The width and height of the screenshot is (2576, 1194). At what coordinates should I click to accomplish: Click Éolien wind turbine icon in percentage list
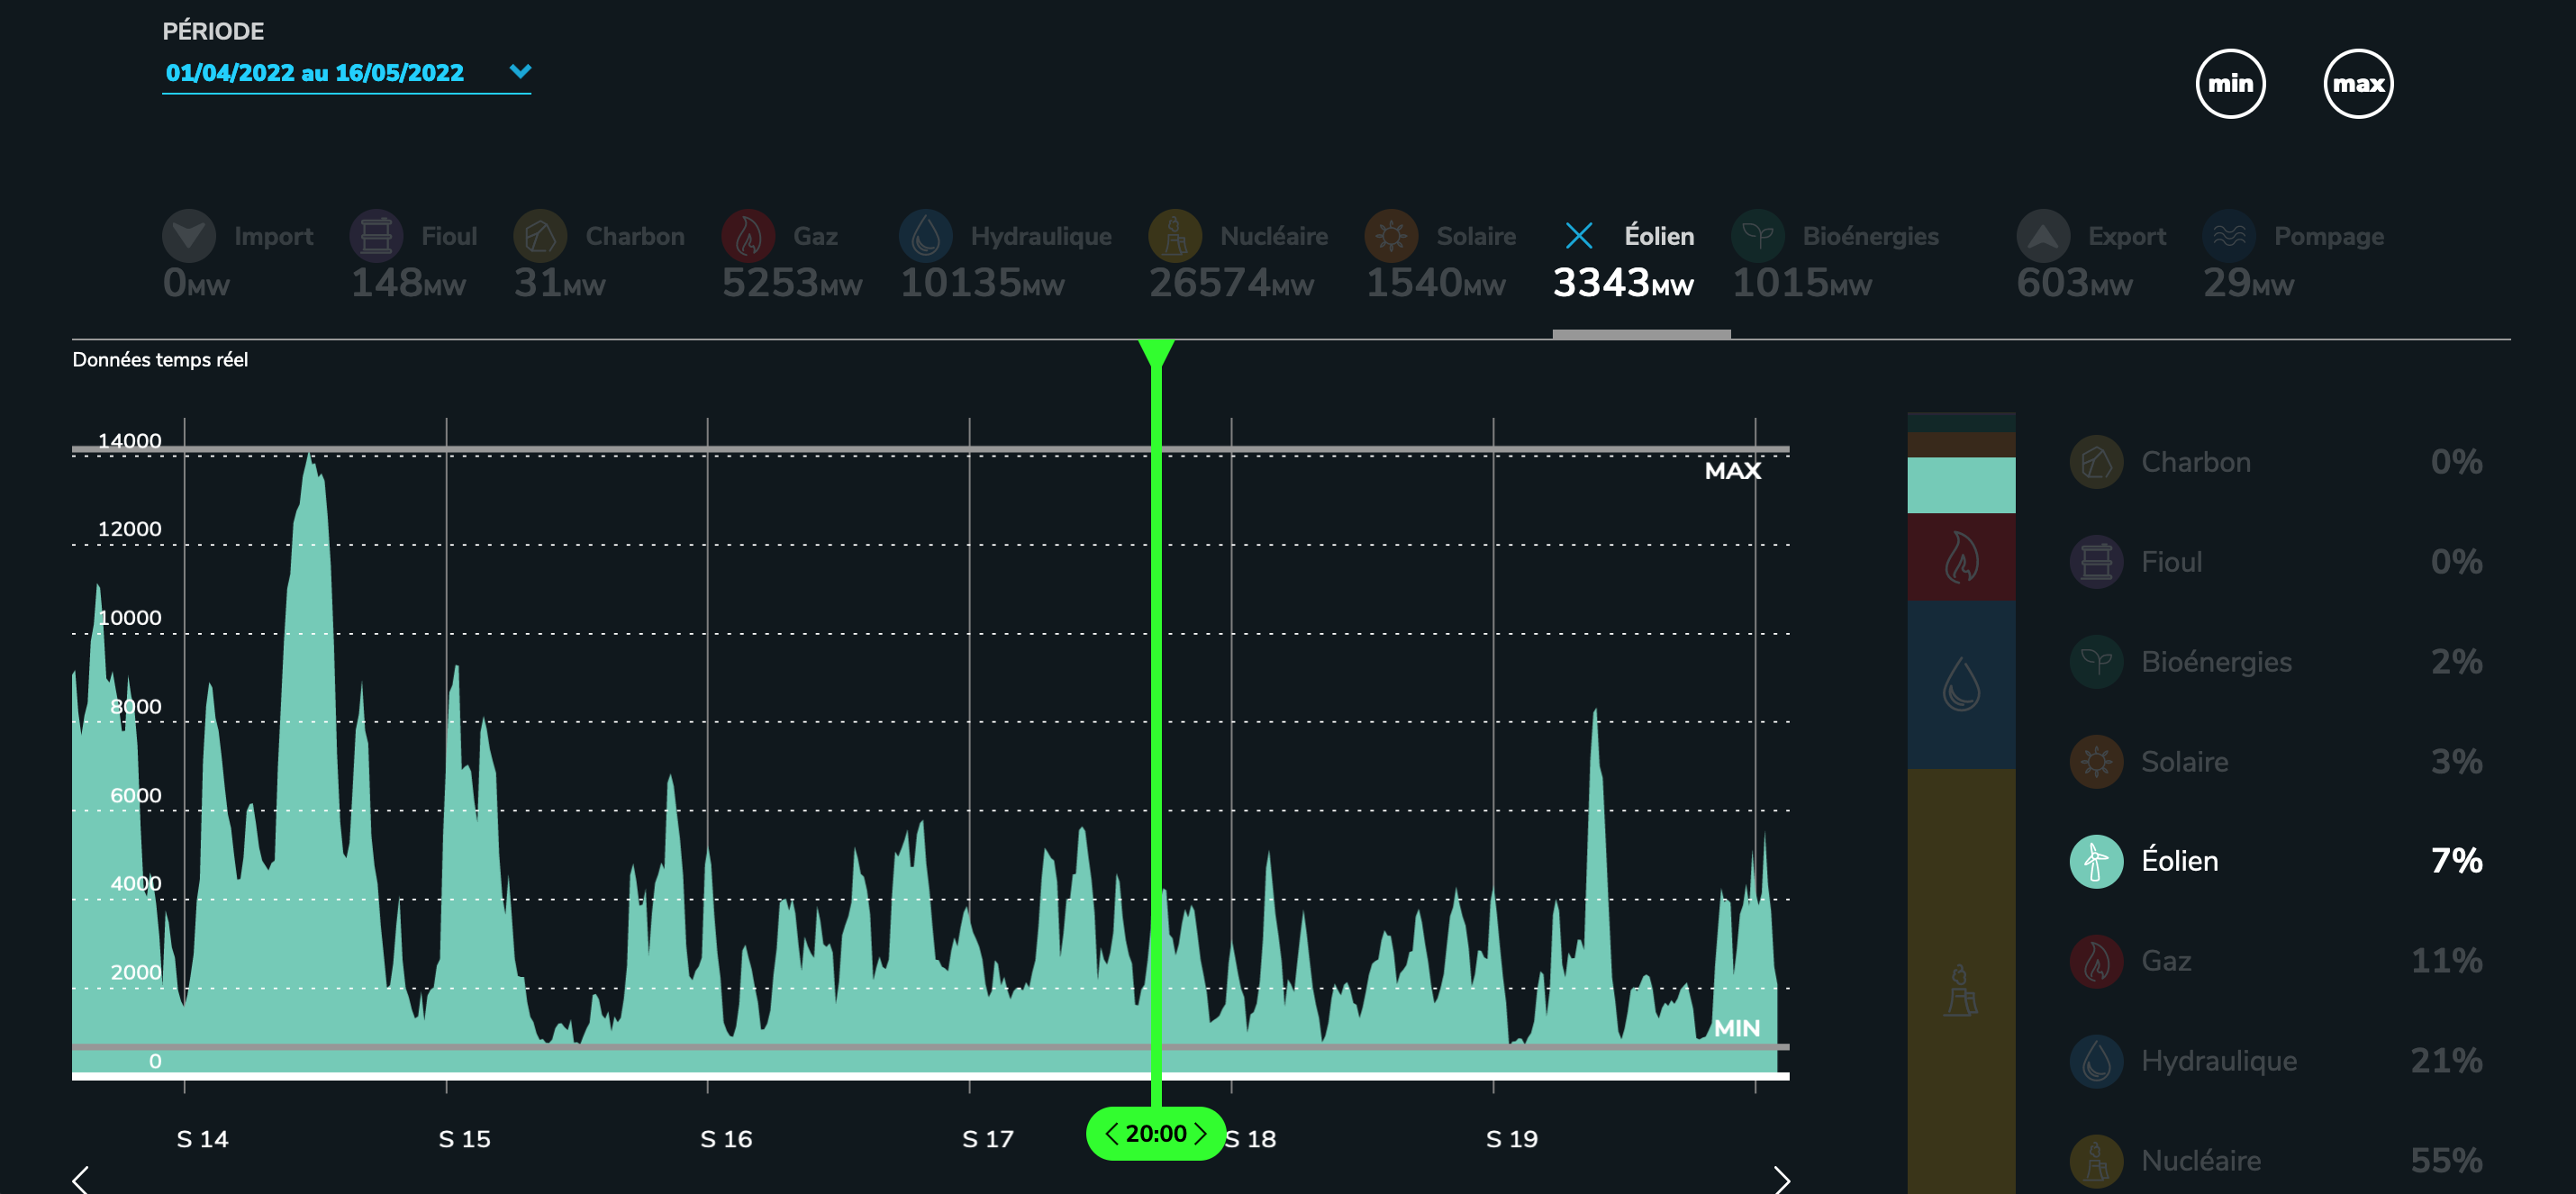click(x=2096, y=861)
